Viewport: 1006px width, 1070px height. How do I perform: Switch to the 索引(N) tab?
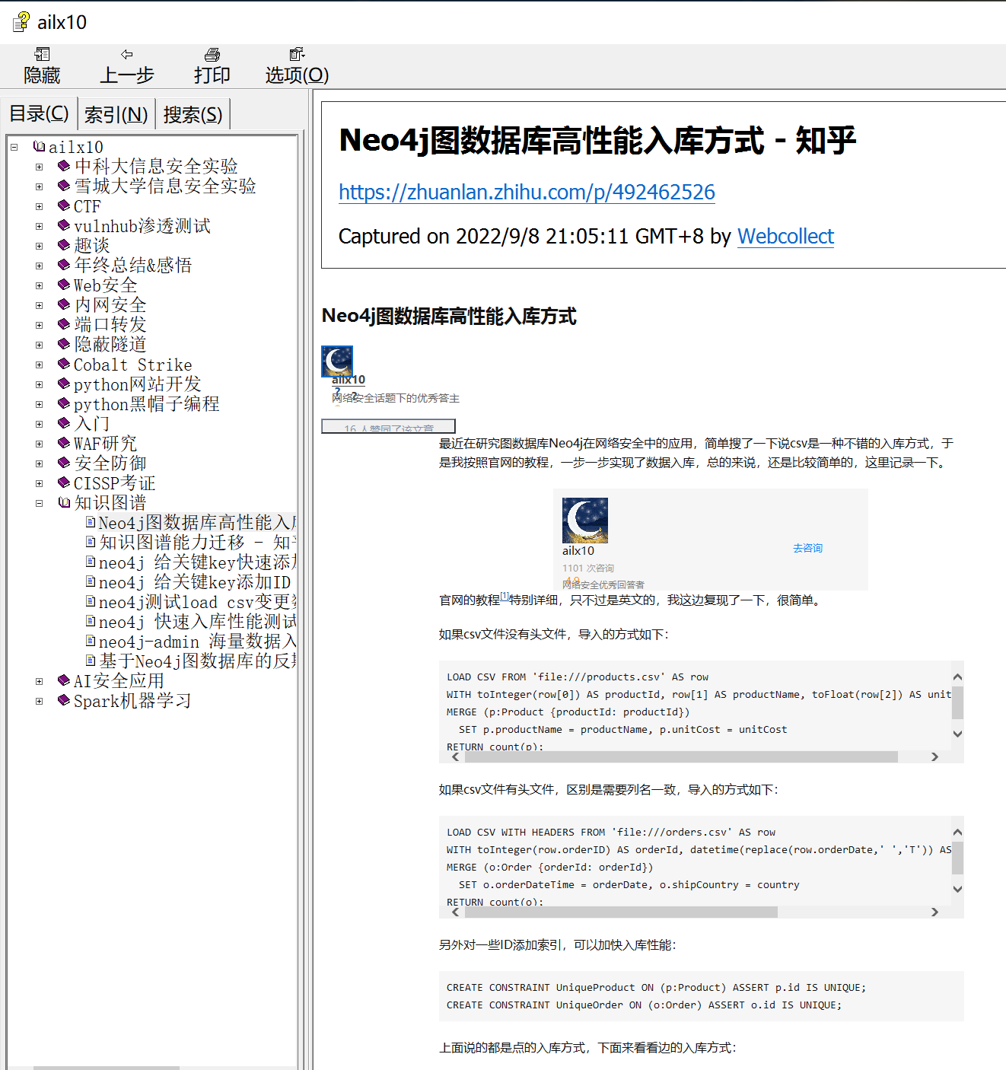116,115
